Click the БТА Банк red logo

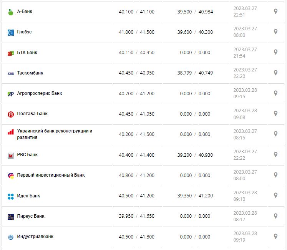(x=11, y=53)
